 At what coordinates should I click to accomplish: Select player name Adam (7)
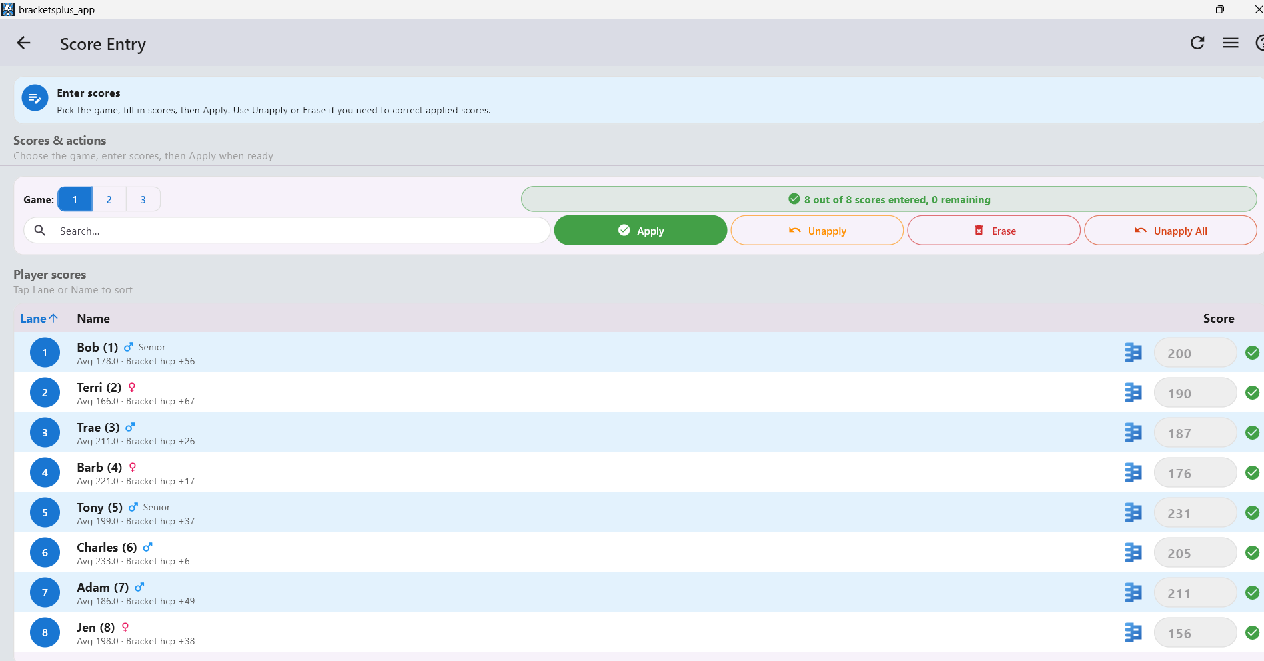[103, 587]
